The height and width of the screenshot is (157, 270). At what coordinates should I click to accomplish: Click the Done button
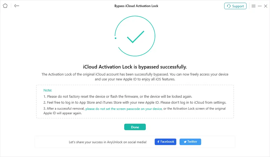tap(135, 127)
